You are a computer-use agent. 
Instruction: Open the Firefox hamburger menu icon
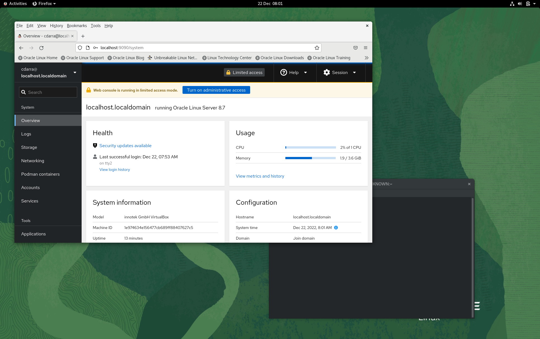[x=365, y=48]
